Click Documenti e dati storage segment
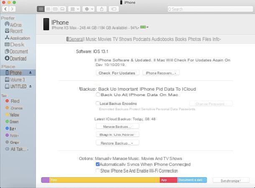 192,180
